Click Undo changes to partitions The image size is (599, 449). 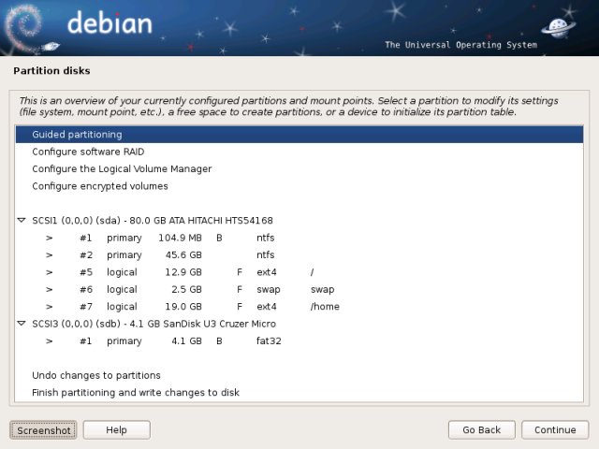(96, 375)
